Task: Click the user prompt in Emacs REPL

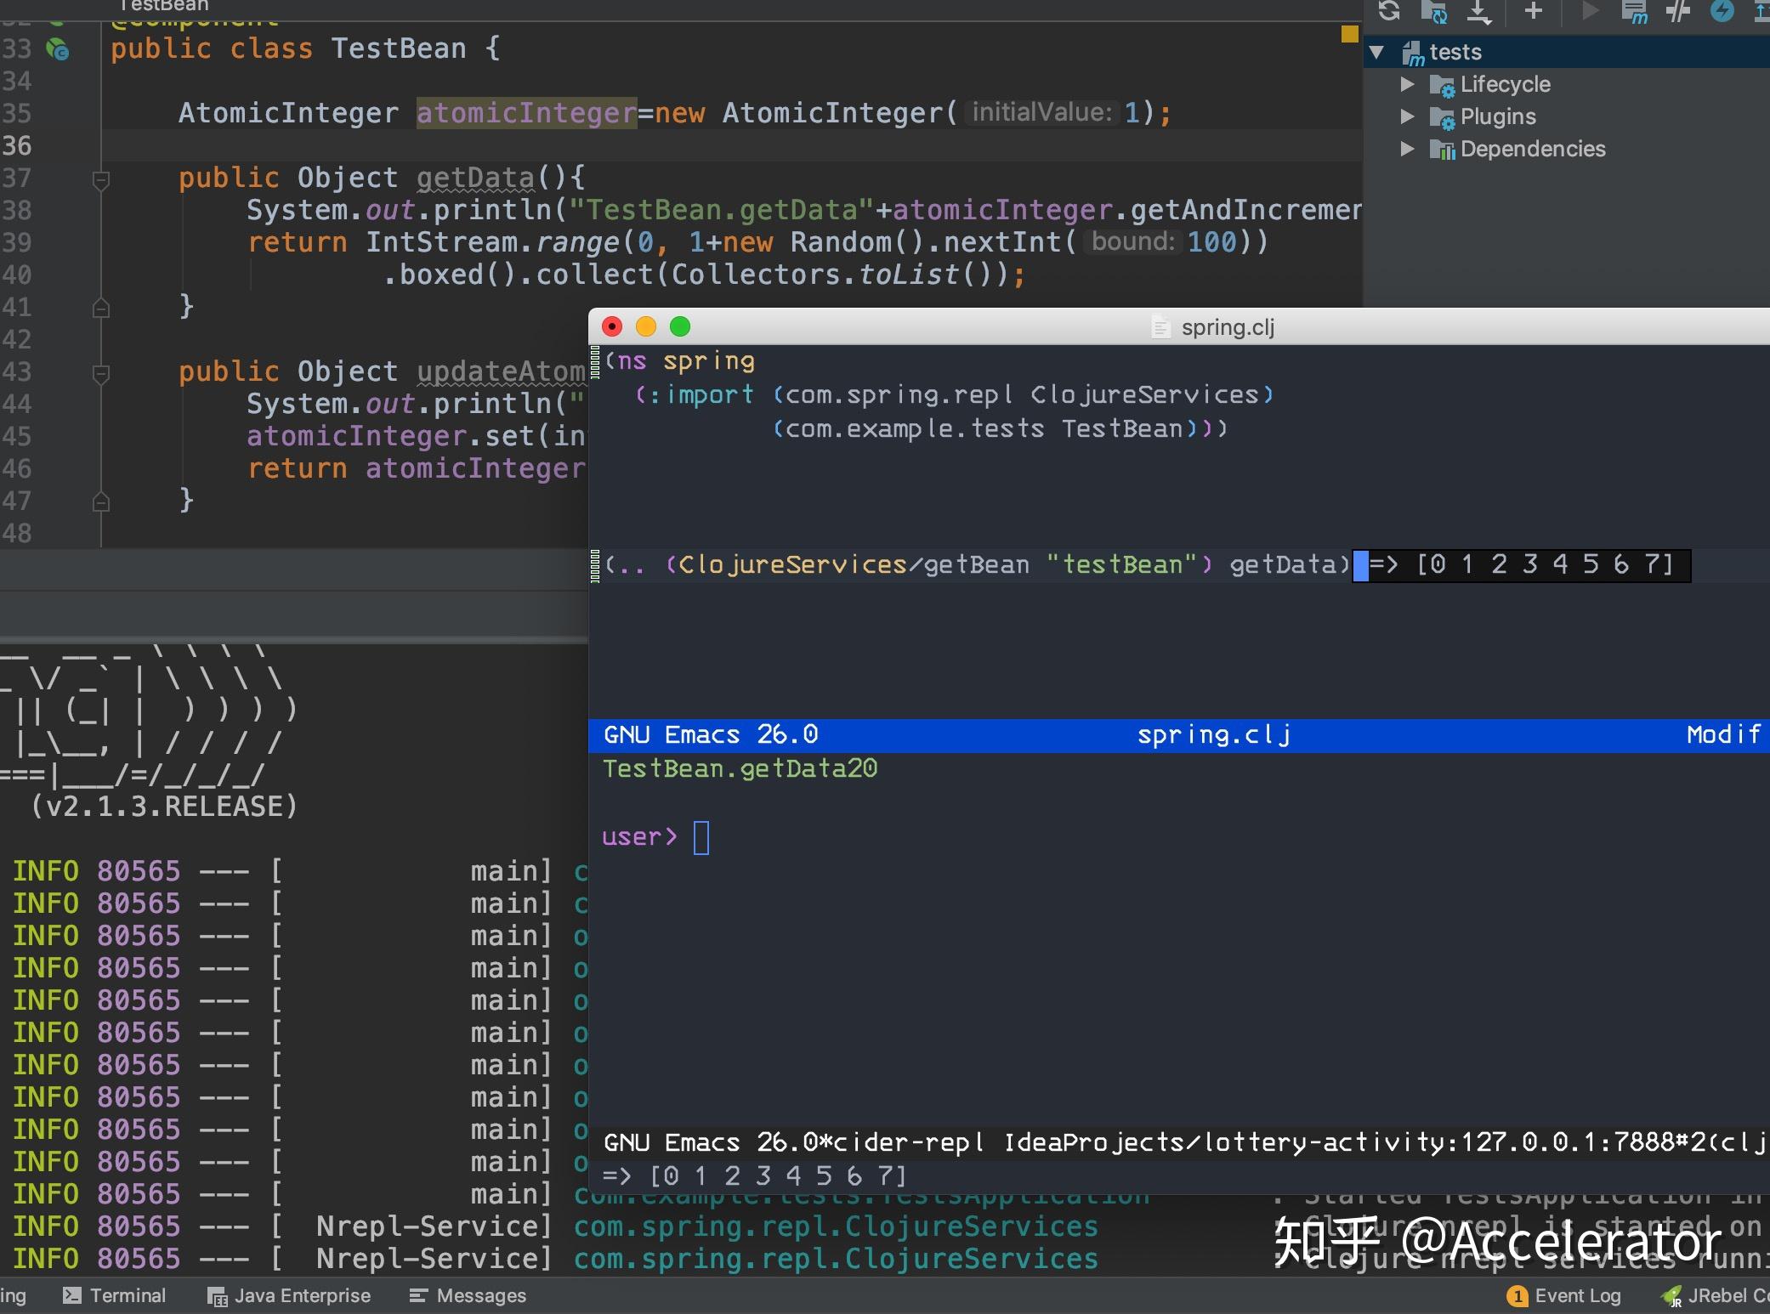Action: [x=701, y=837]
